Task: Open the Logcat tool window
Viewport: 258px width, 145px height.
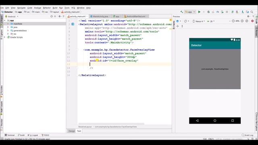Action: (33, 135)
